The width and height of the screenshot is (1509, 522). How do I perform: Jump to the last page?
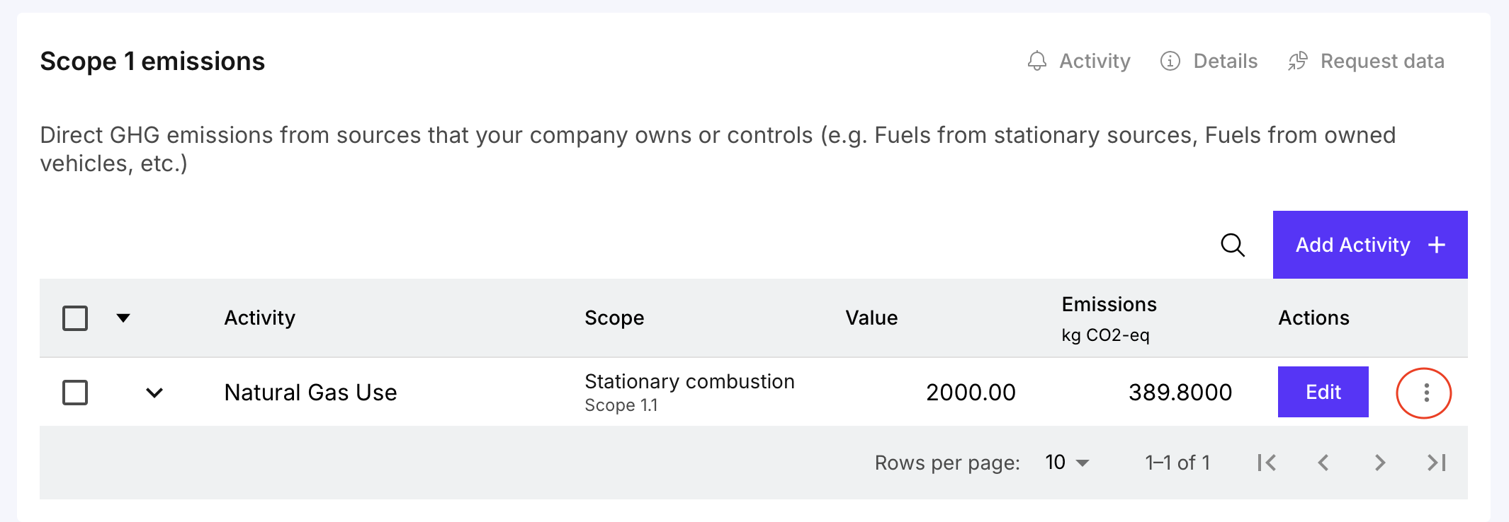click(1436, 463)
